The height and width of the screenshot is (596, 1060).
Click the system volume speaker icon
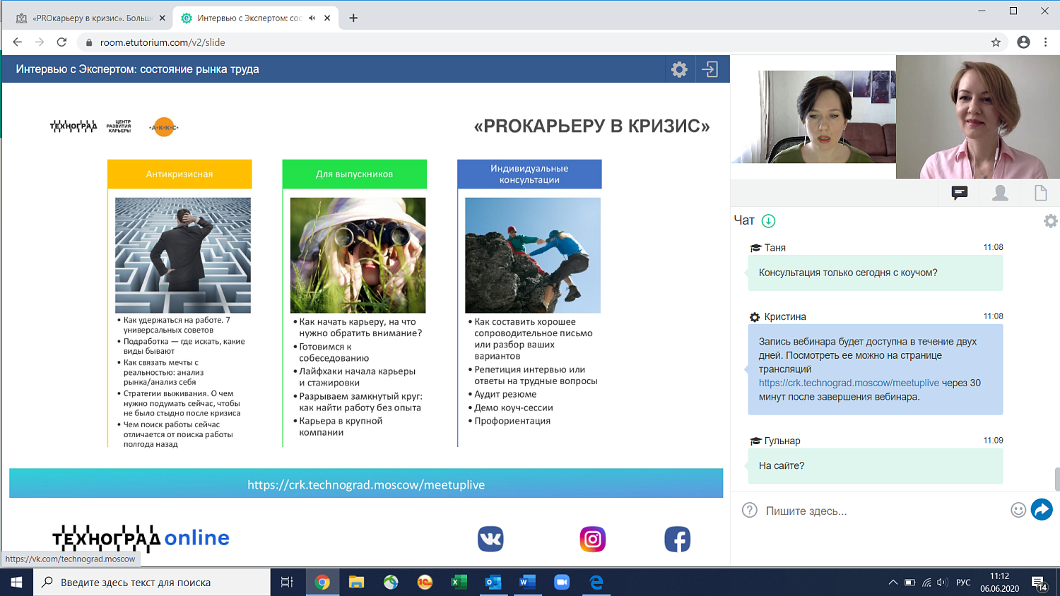click(942, 583)
